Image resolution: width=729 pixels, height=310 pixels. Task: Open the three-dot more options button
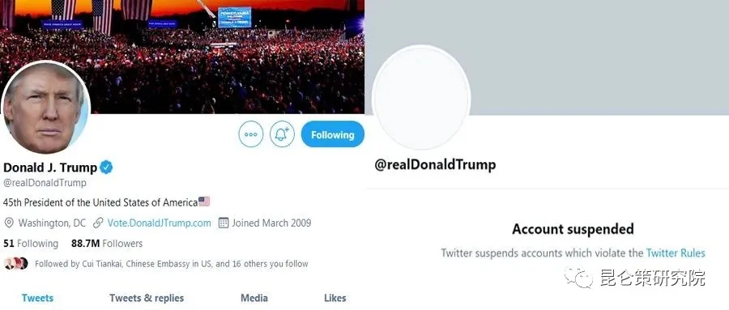tap(250, 135)
